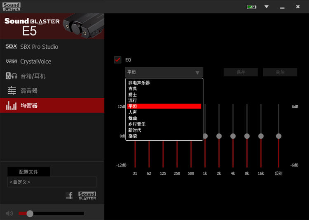Click the CrystalVoice logo icon
The width and height of the screenshot is (309, 220).
pyautogui.click(x=12, y=62)
